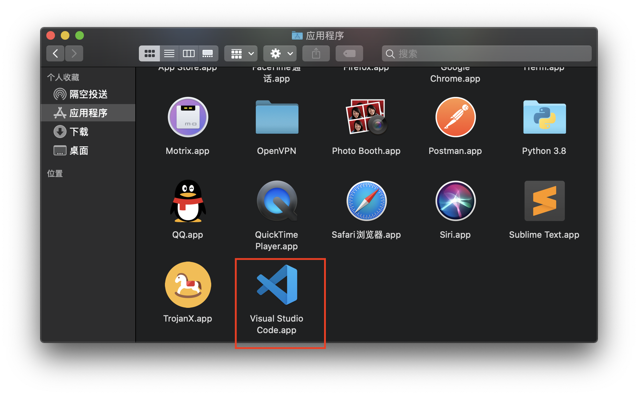Screen dimensions: 638x396
Task: Select the Postman.app icon
Action: pyautogui.click(x=455, y=117)
